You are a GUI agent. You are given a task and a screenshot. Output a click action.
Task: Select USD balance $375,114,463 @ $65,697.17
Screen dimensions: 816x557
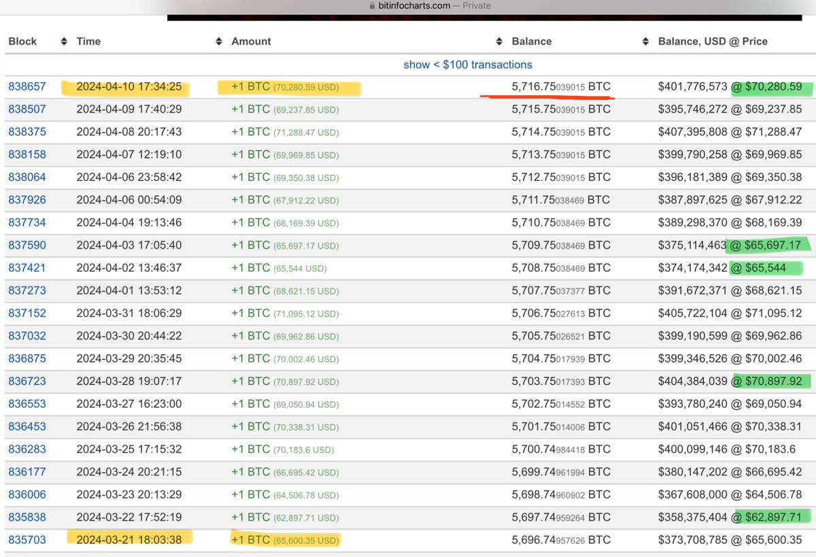click(x=730, y=245)
